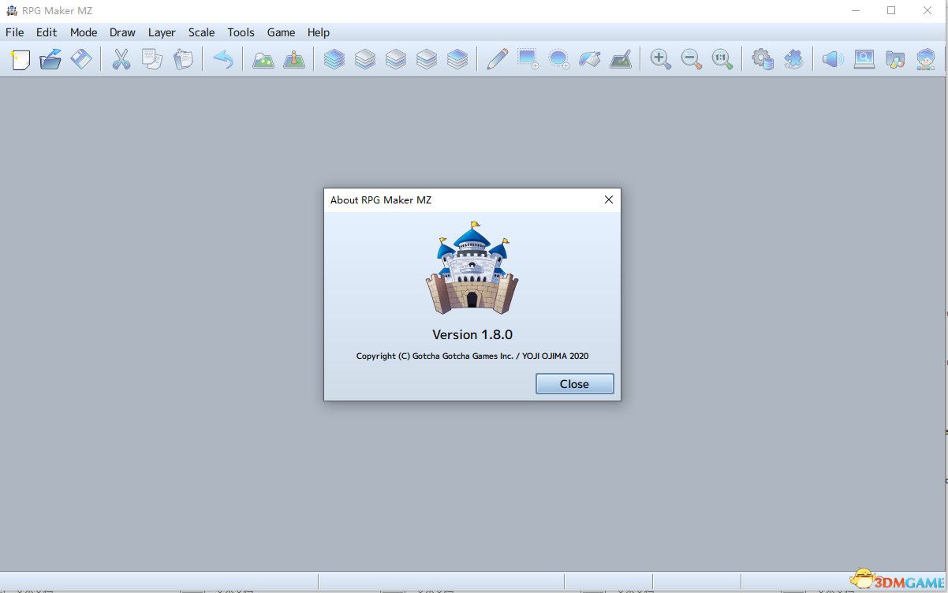Select the Rectangle drawing tool
The width and height of the screenshot is (948, 593).
(528, 59)
